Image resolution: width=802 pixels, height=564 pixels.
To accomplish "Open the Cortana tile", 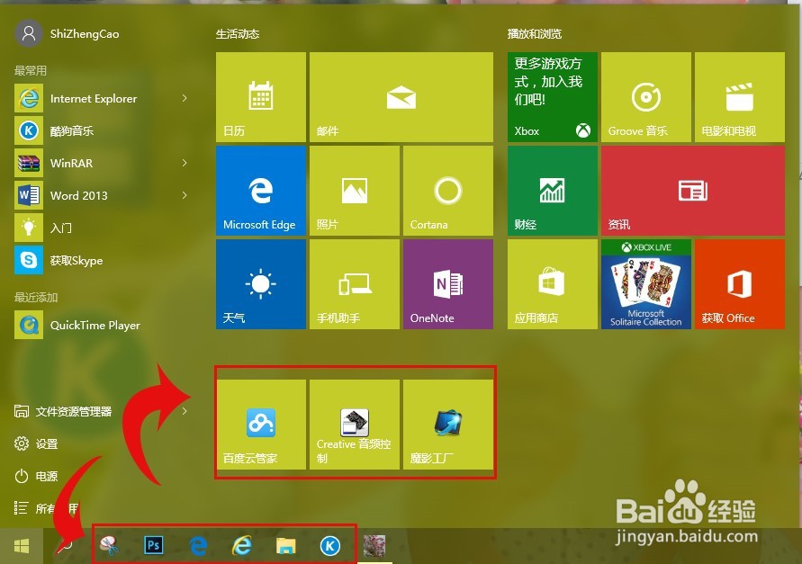I will pyautogui.click(x=448, y=191).
